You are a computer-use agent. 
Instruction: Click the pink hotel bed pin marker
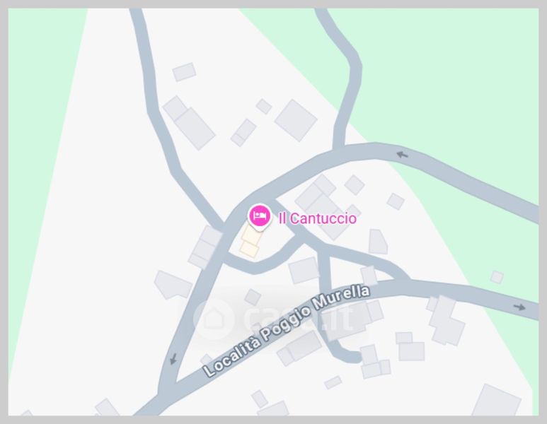(259, 217)
